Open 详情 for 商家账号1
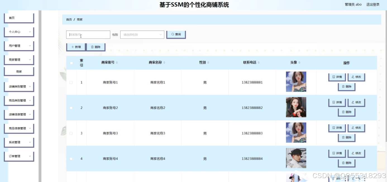 tap(337, 77)
